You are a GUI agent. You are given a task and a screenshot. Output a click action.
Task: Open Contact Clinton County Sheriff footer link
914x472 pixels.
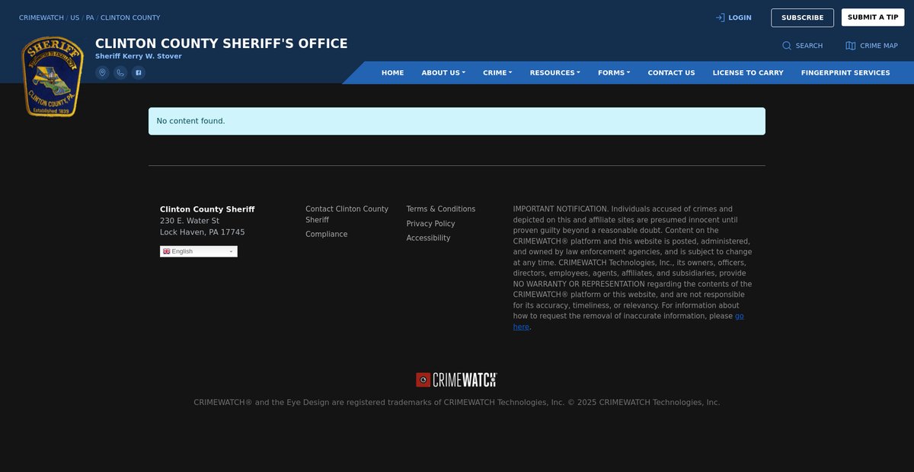click(x=347, y=214)
